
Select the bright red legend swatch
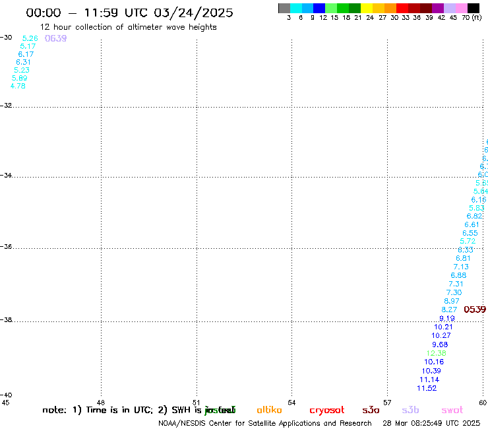pyautogui.click(x=402, y=8)
